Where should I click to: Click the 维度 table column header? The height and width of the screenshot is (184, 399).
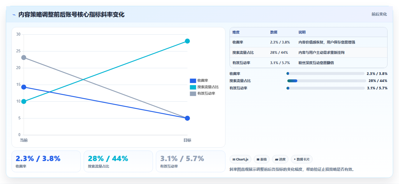[236, 32]
